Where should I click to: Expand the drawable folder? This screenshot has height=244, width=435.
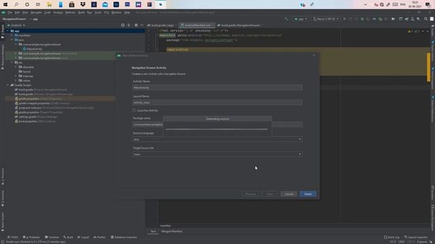pyautogui.click(x=16, y=67)
